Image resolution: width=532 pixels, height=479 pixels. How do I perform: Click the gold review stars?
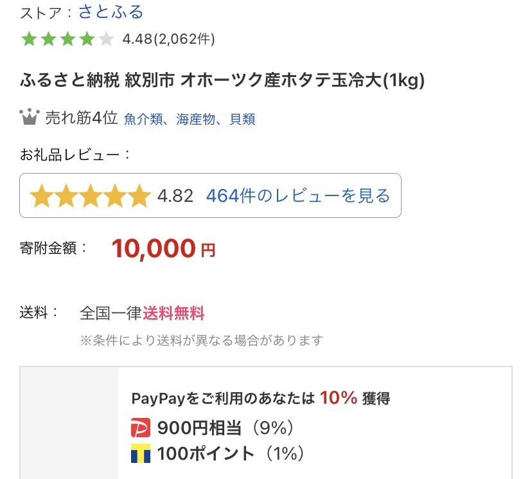pos(89,195)
